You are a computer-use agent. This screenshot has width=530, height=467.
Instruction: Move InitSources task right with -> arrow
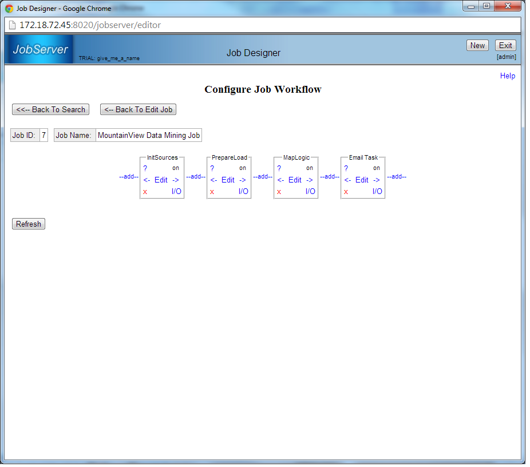(176, 180)
